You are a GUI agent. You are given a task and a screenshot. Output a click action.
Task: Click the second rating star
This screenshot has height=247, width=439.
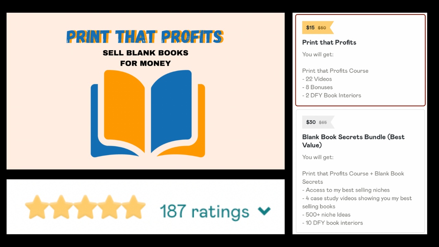[x=61, y=207]
